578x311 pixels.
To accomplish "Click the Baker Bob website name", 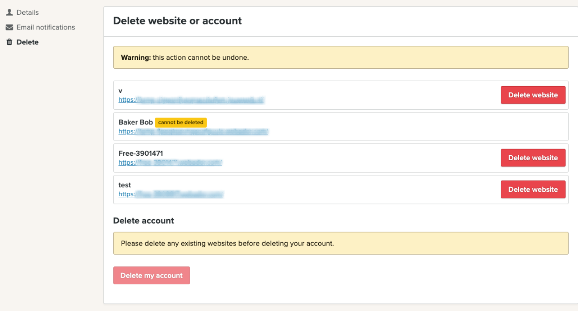I will pos(136,122).
